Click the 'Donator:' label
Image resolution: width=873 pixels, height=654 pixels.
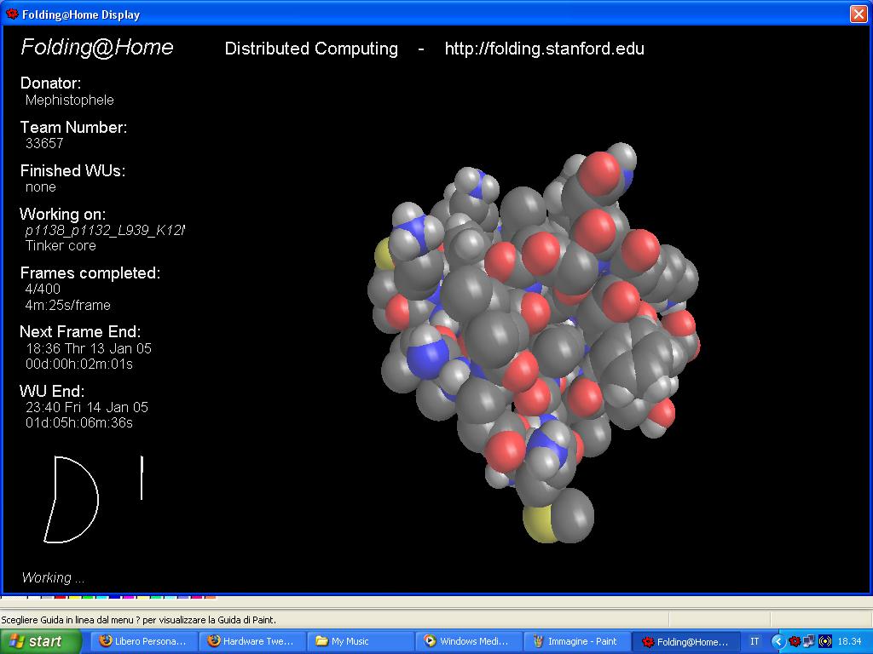click(50, 83)
